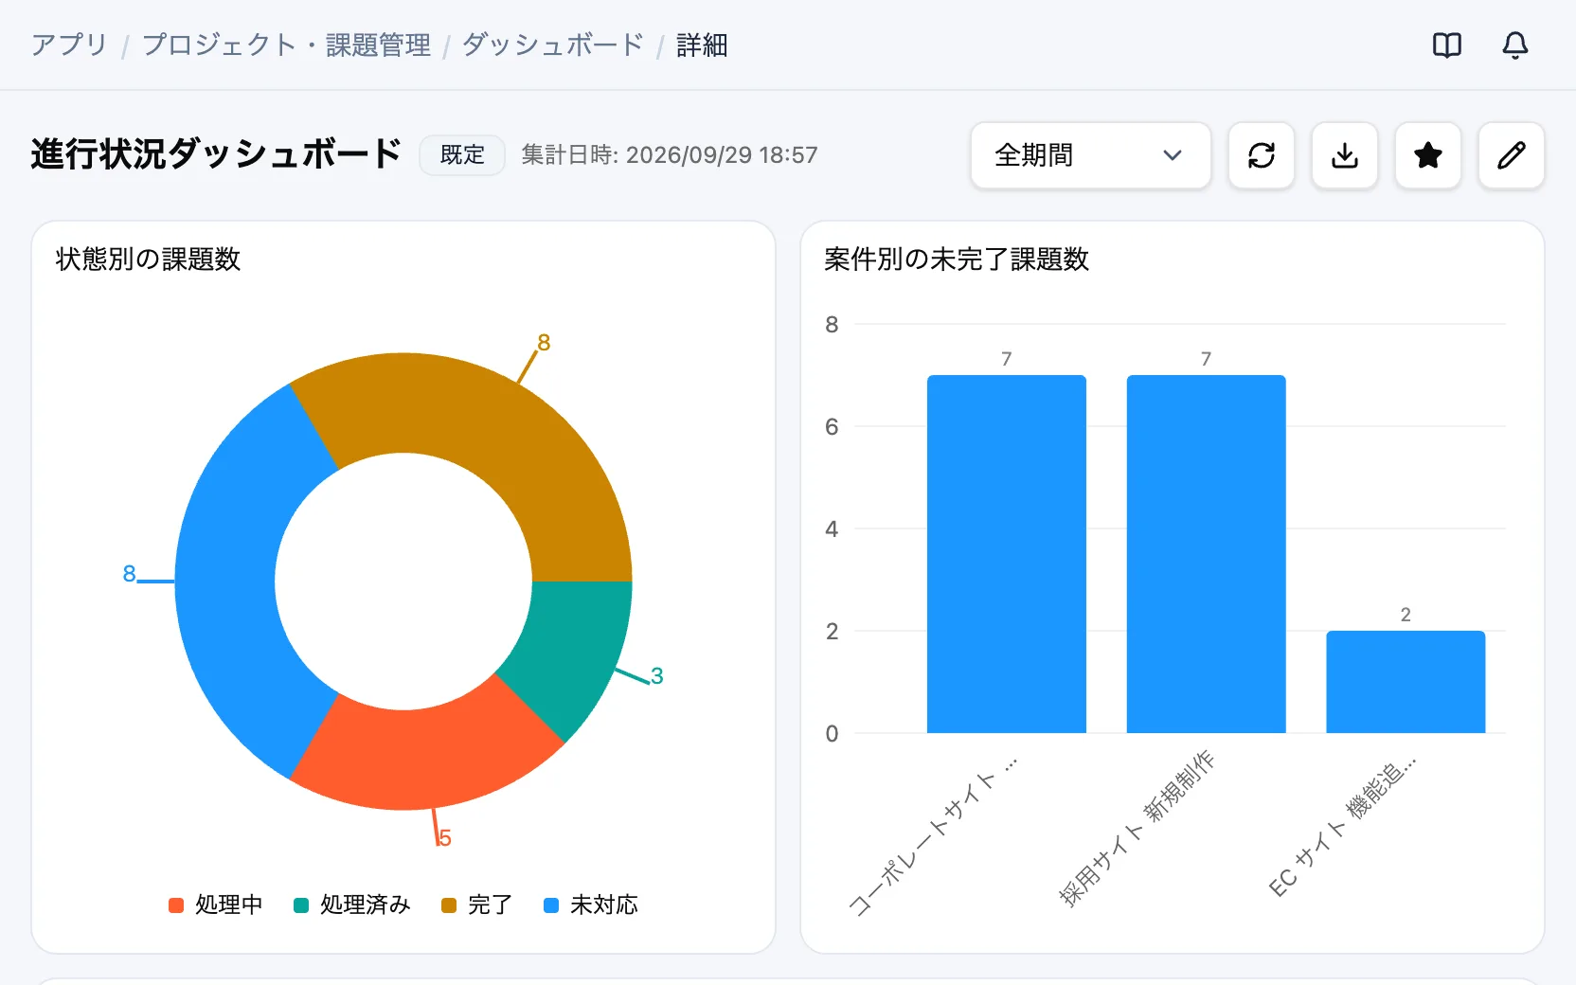The width and height of the screenshot is (1576, 985).
Task: Toggle 完了 legend item
Action: (x=477, y=905)
